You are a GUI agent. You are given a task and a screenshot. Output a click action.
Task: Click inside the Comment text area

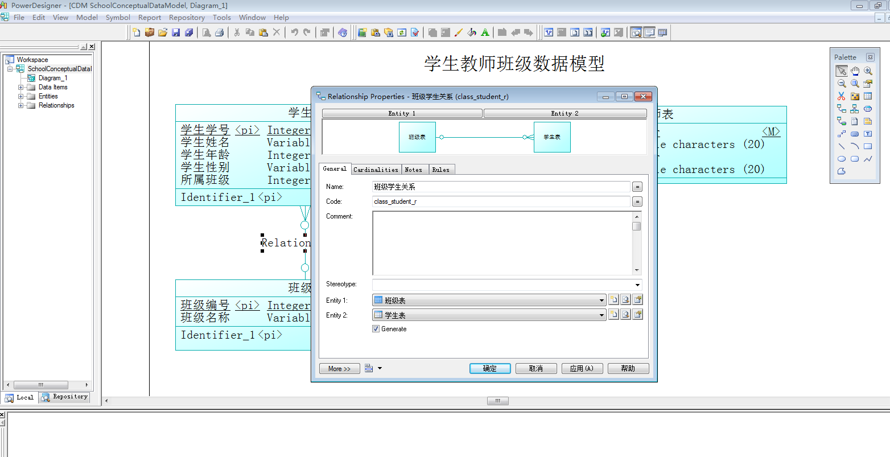[502, 243]
